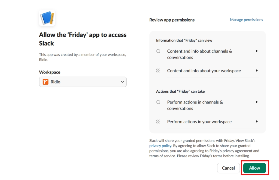The height and width of the screenshot is (180, 279).
Task: Expand "Content and info about your workspace" details
Action: point(256,70)
